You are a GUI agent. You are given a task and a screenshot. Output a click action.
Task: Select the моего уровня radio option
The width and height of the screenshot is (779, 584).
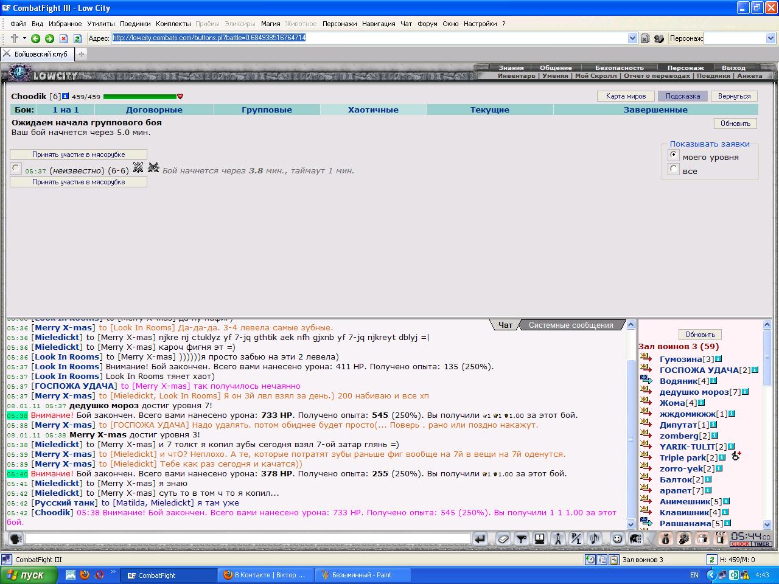pyautogui.click(x=673, y=155)
